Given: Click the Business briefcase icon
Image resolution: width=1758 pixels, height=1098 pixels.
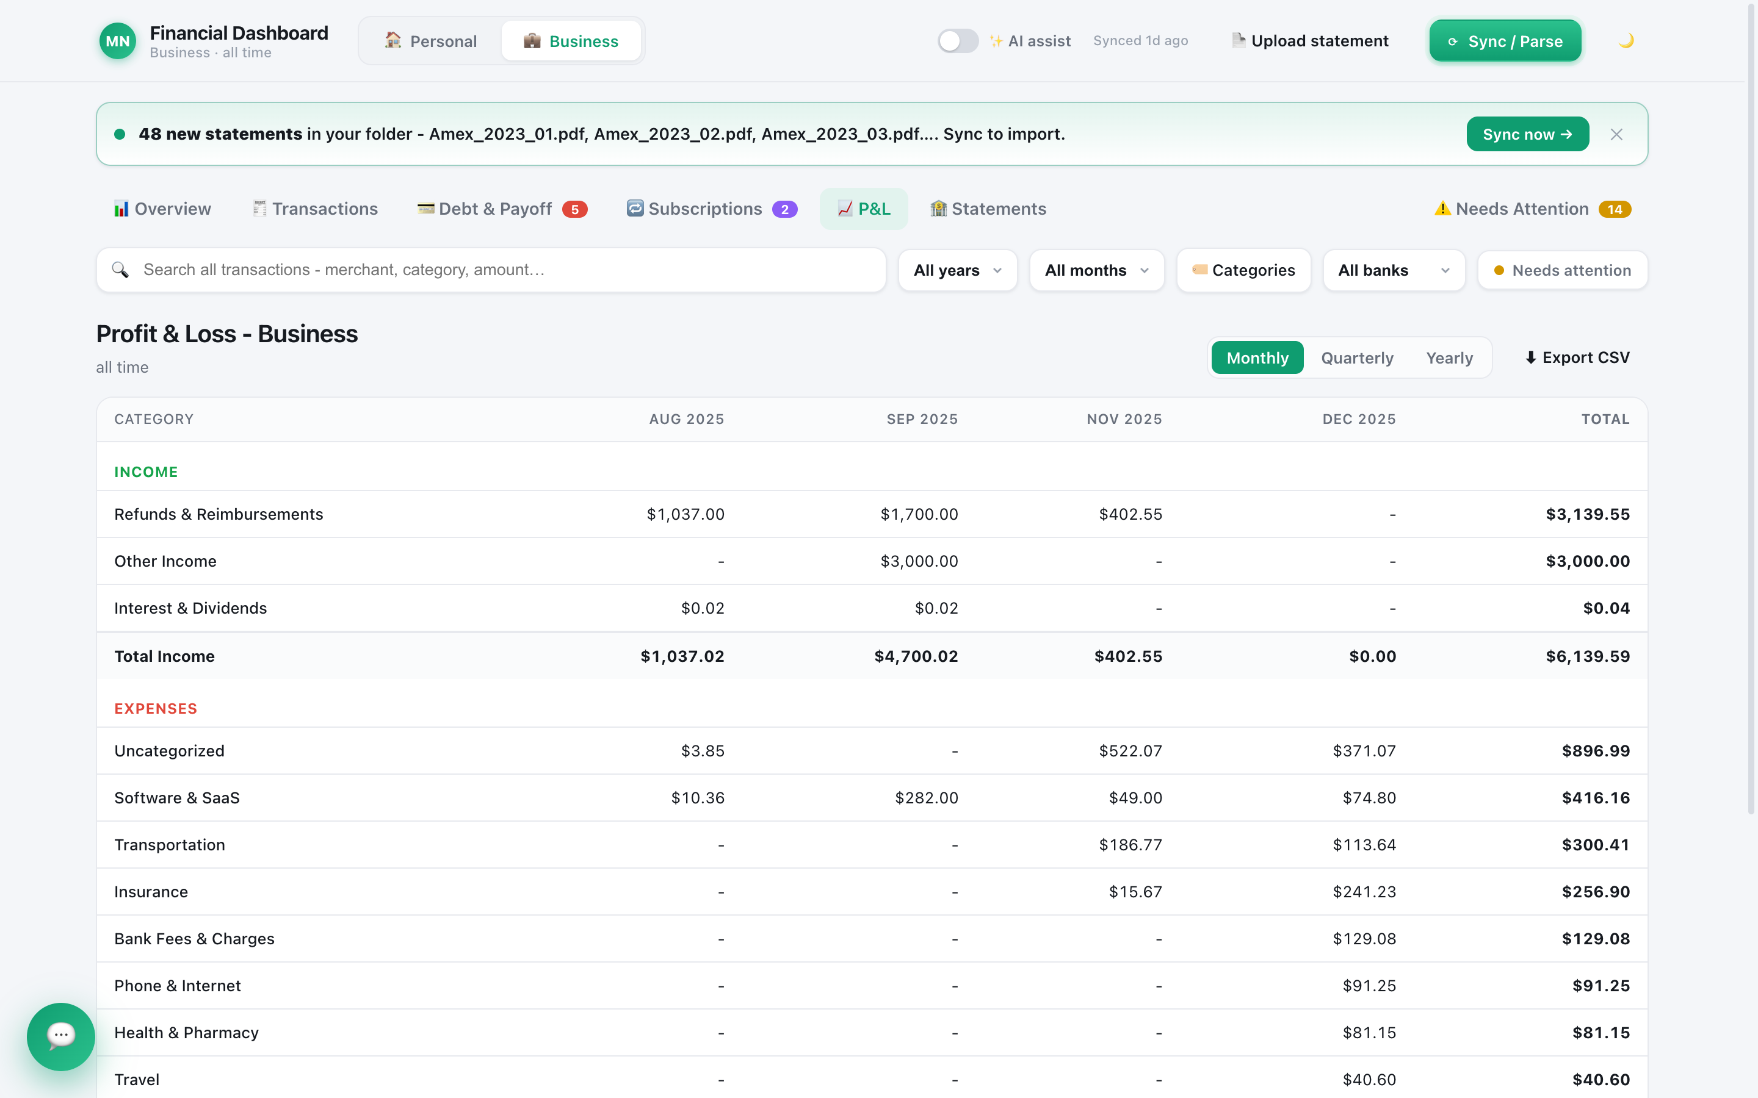Looking at the screenshot, I should click(x=532, y=41).
